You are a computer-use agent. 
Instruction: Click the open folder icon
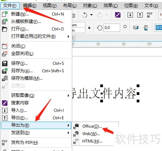point(5,29)
